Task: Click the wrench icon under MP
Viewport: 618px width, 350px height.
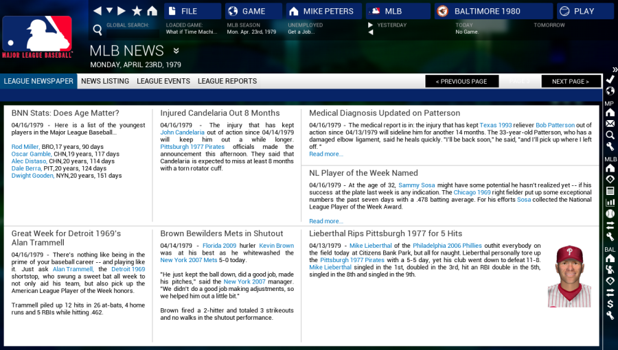Action: click(610, 146)
